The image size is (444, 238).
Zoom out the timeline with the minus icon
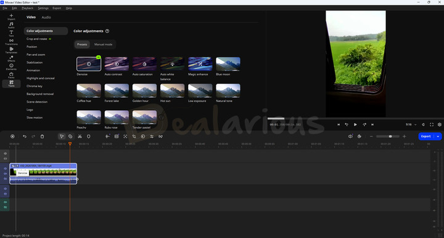pos(371,137)
